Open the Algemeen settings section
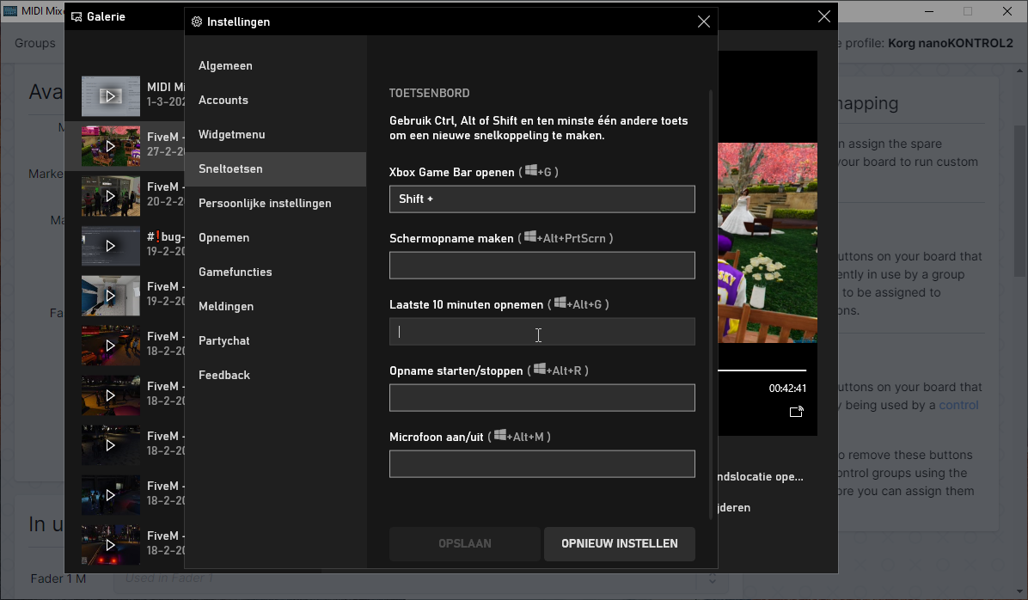 pos(225,66)
